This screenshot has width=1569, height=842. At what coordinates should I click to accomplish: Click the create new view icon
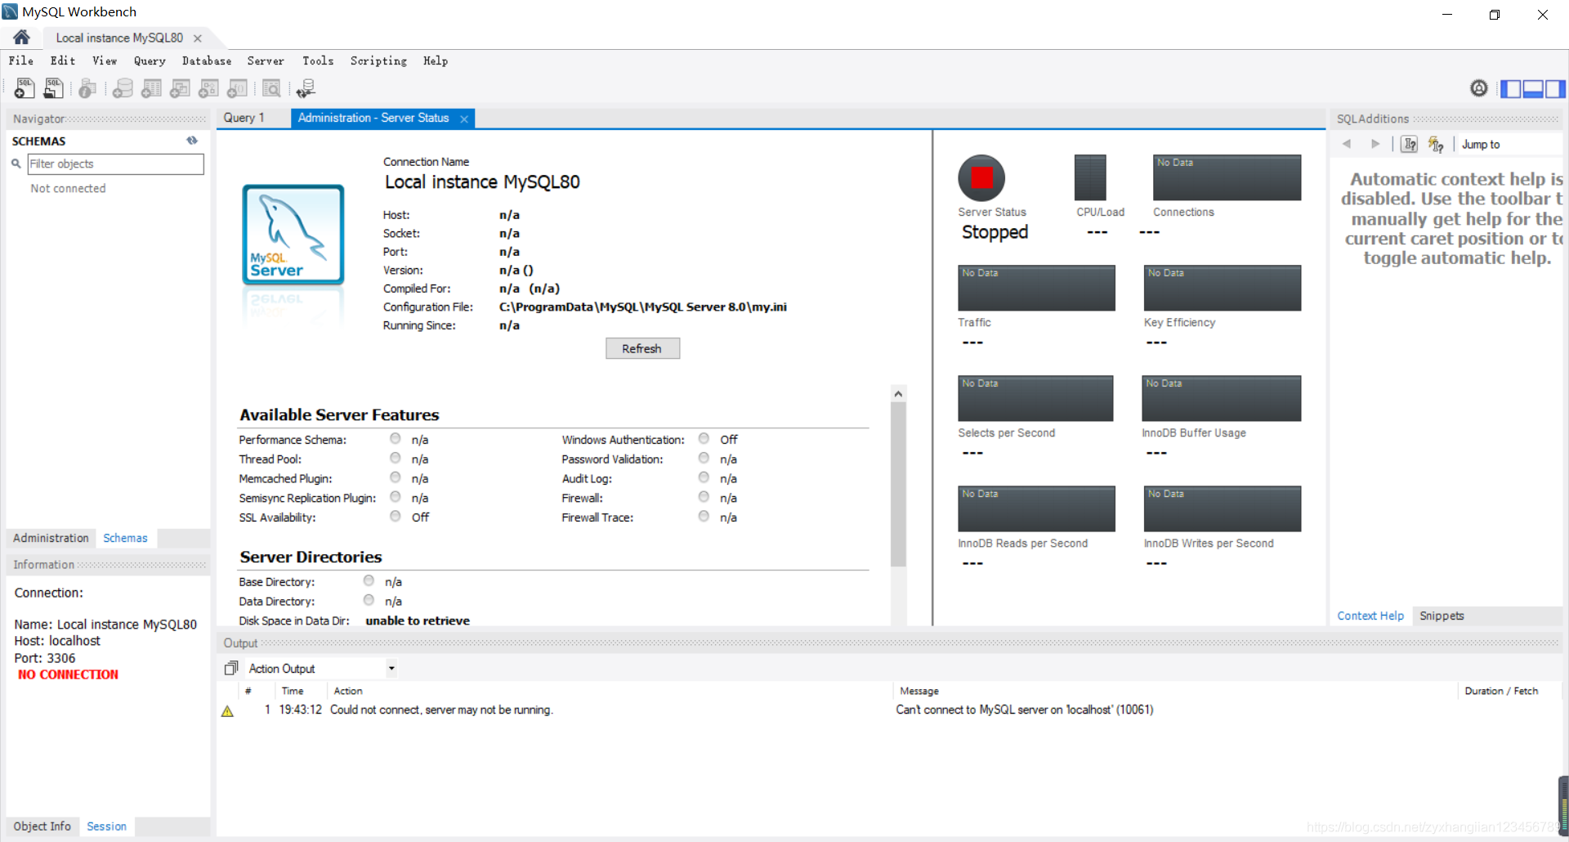(x=180, y=88)
